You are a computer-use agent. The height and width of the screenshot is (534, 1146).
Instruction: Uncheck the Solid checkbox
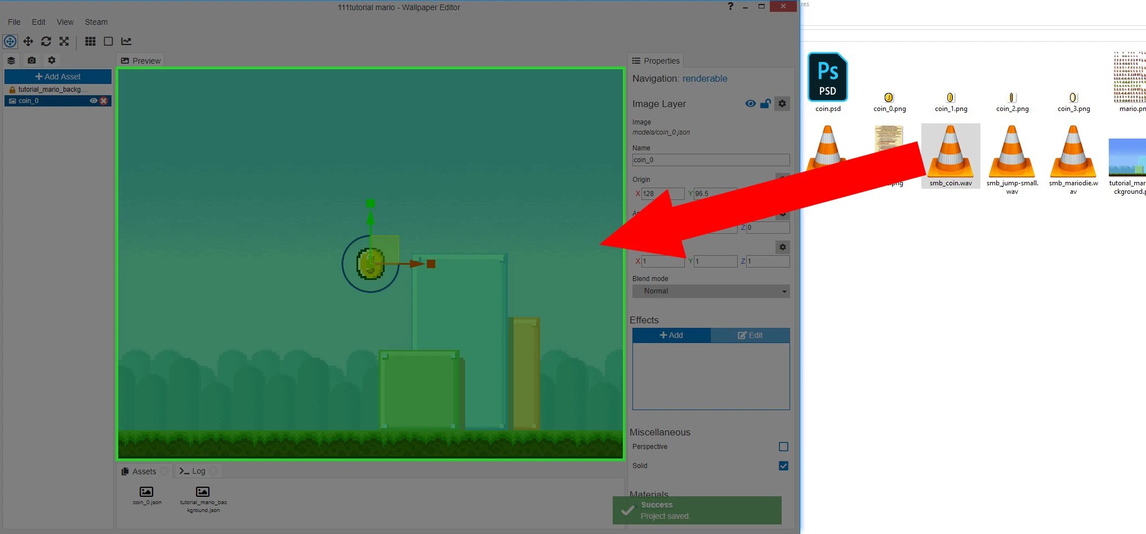(x=783, y=466)
